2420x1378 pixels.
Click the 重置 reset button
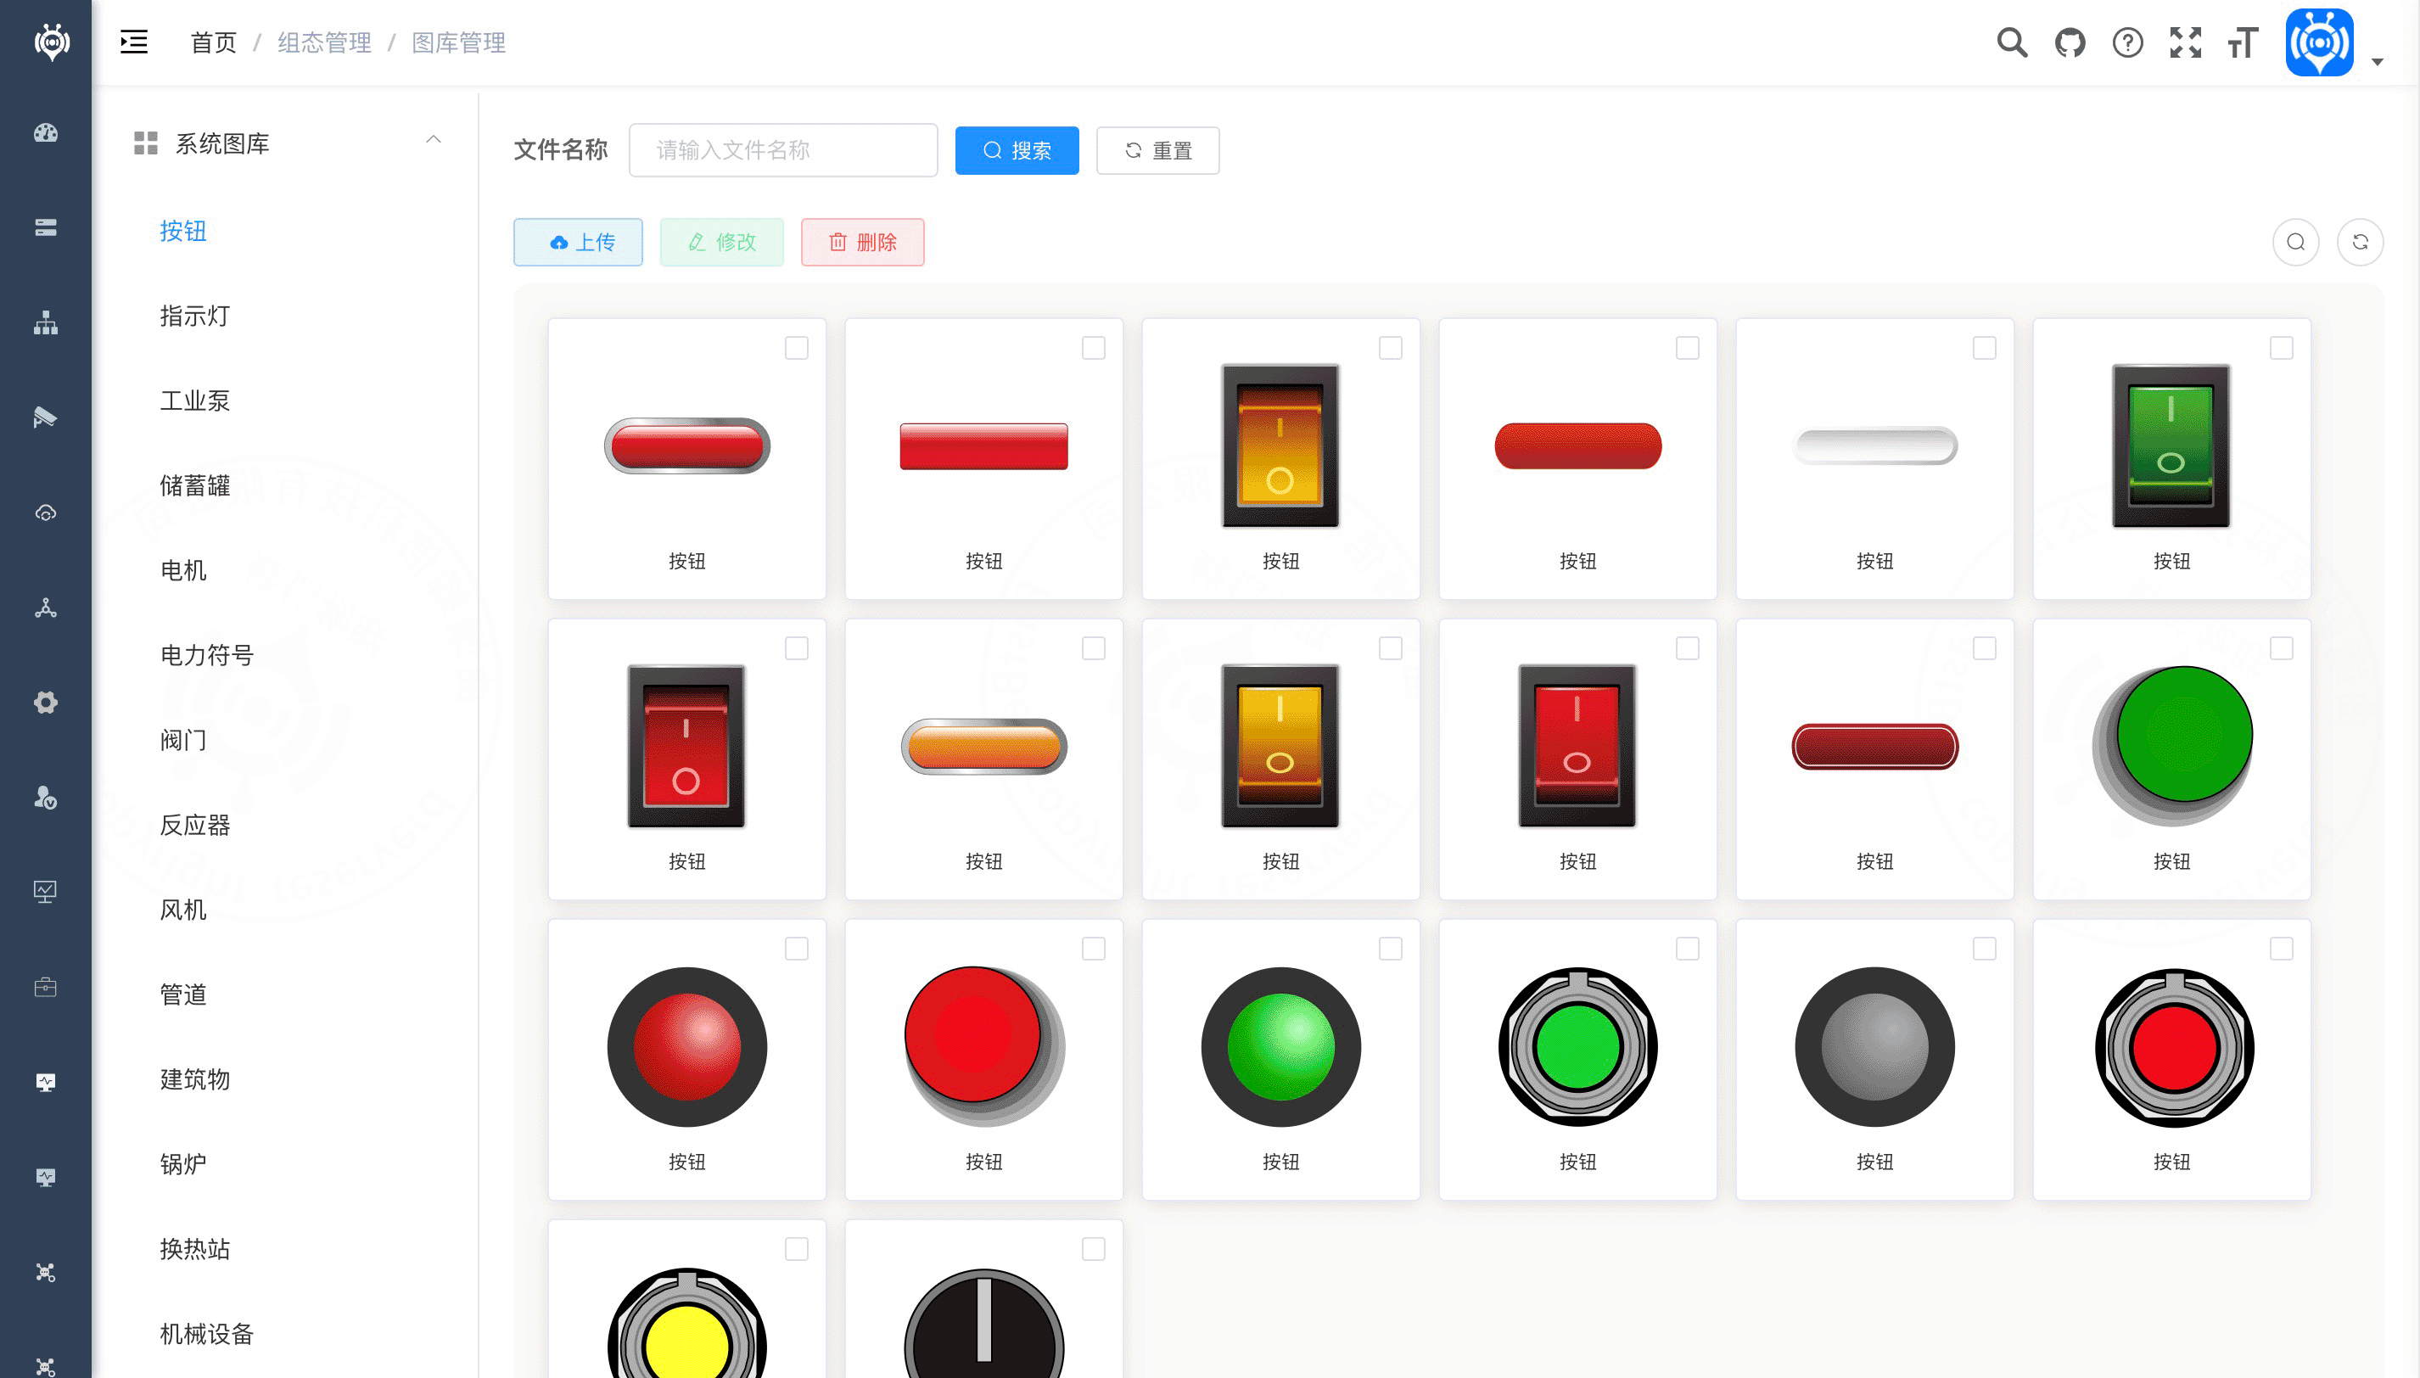[1157, 150]
